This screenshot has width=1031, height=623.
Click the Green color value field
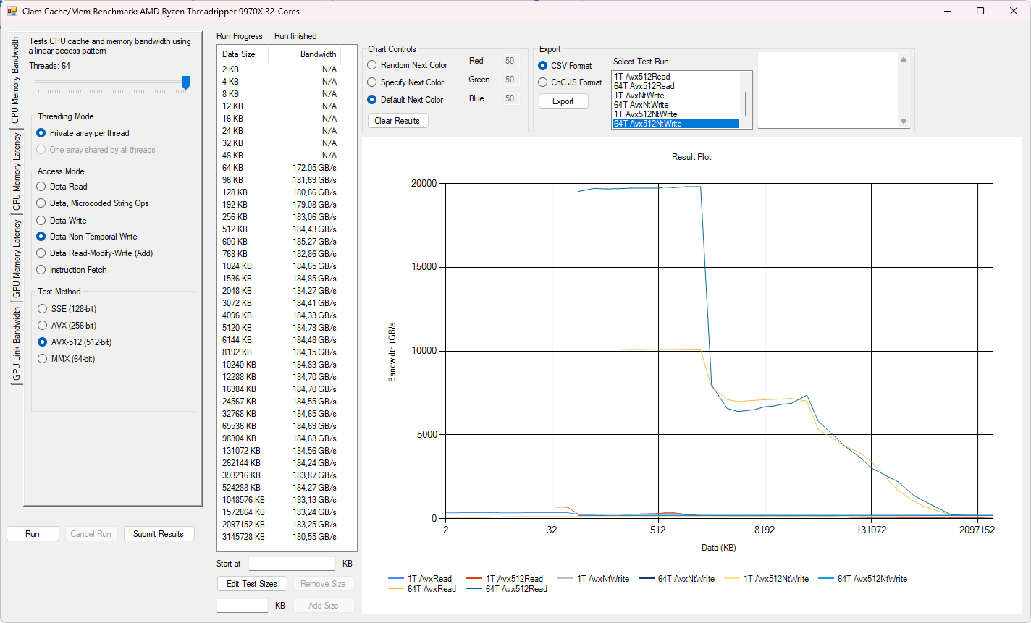(x=510, y=80)
